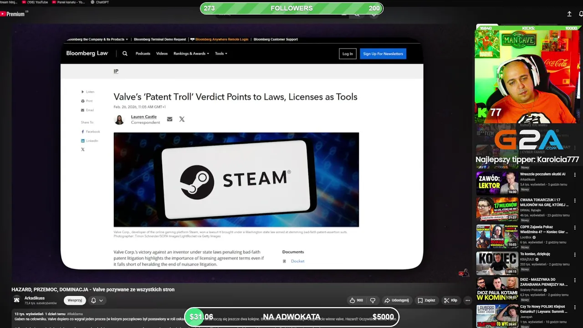Click the X share icon under LinkedIn
The width and height of the screenshot is (583, 328).
click(x=82, y=149)
